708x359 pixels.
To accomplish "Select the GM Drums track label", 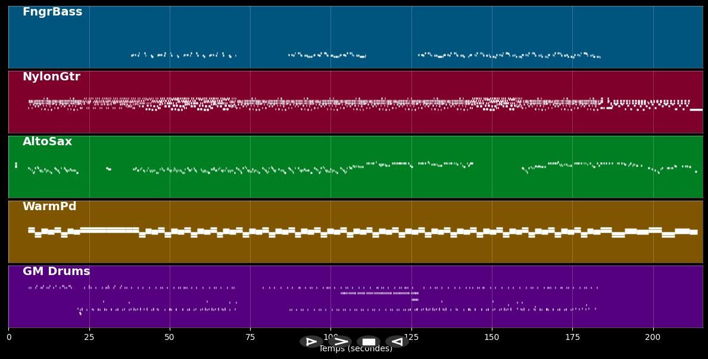I will [56, 271].
